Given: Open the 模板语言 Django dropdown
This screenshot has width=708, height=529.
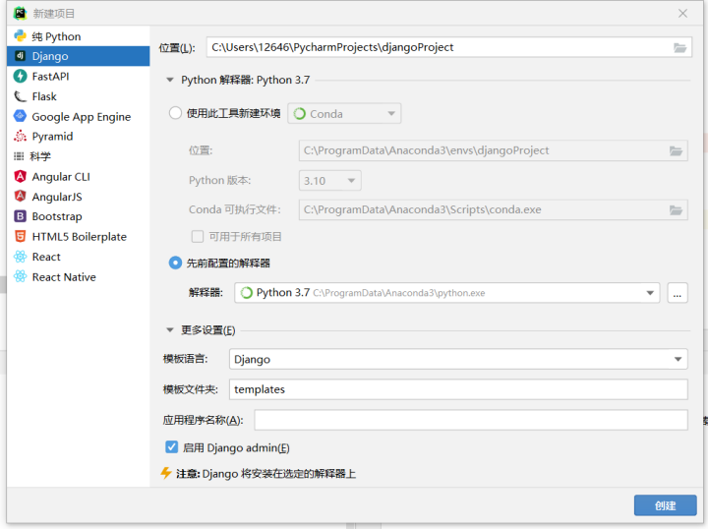Looking at the screenshot, I should [x=458, y=359].
